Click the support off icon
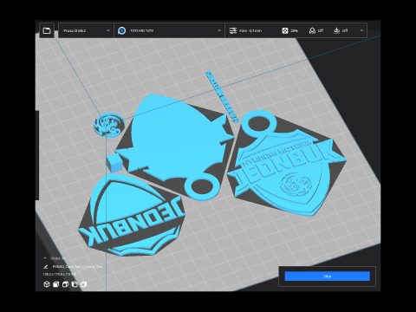The height and width of the screenshot is (312, 416). [x=312, y=30]
